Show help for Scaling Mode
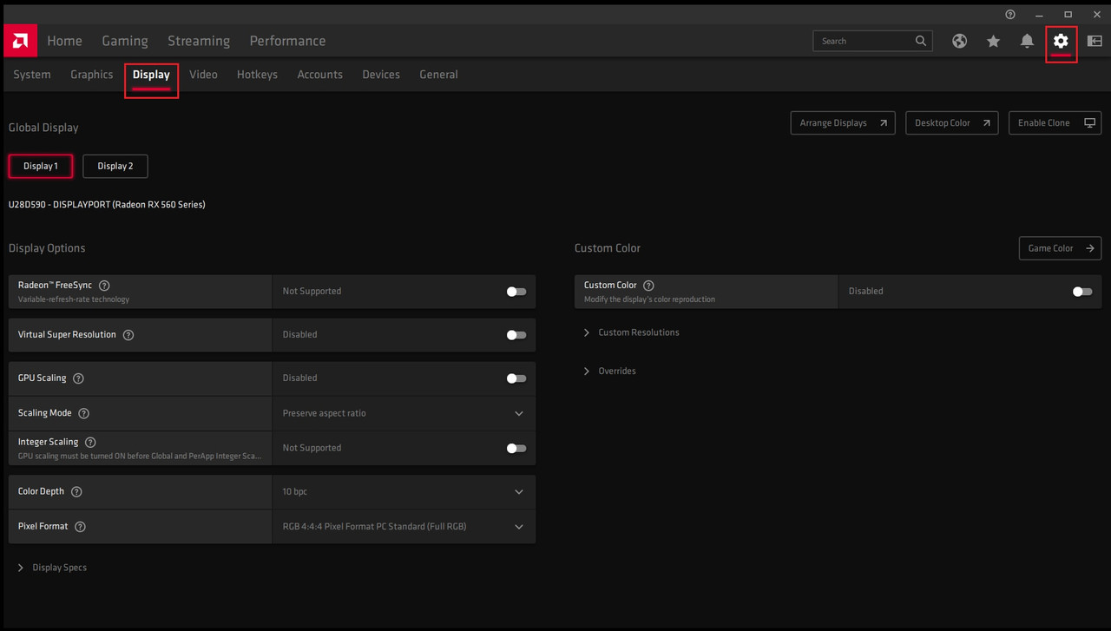1111x631 pixels. click(84, 413)
